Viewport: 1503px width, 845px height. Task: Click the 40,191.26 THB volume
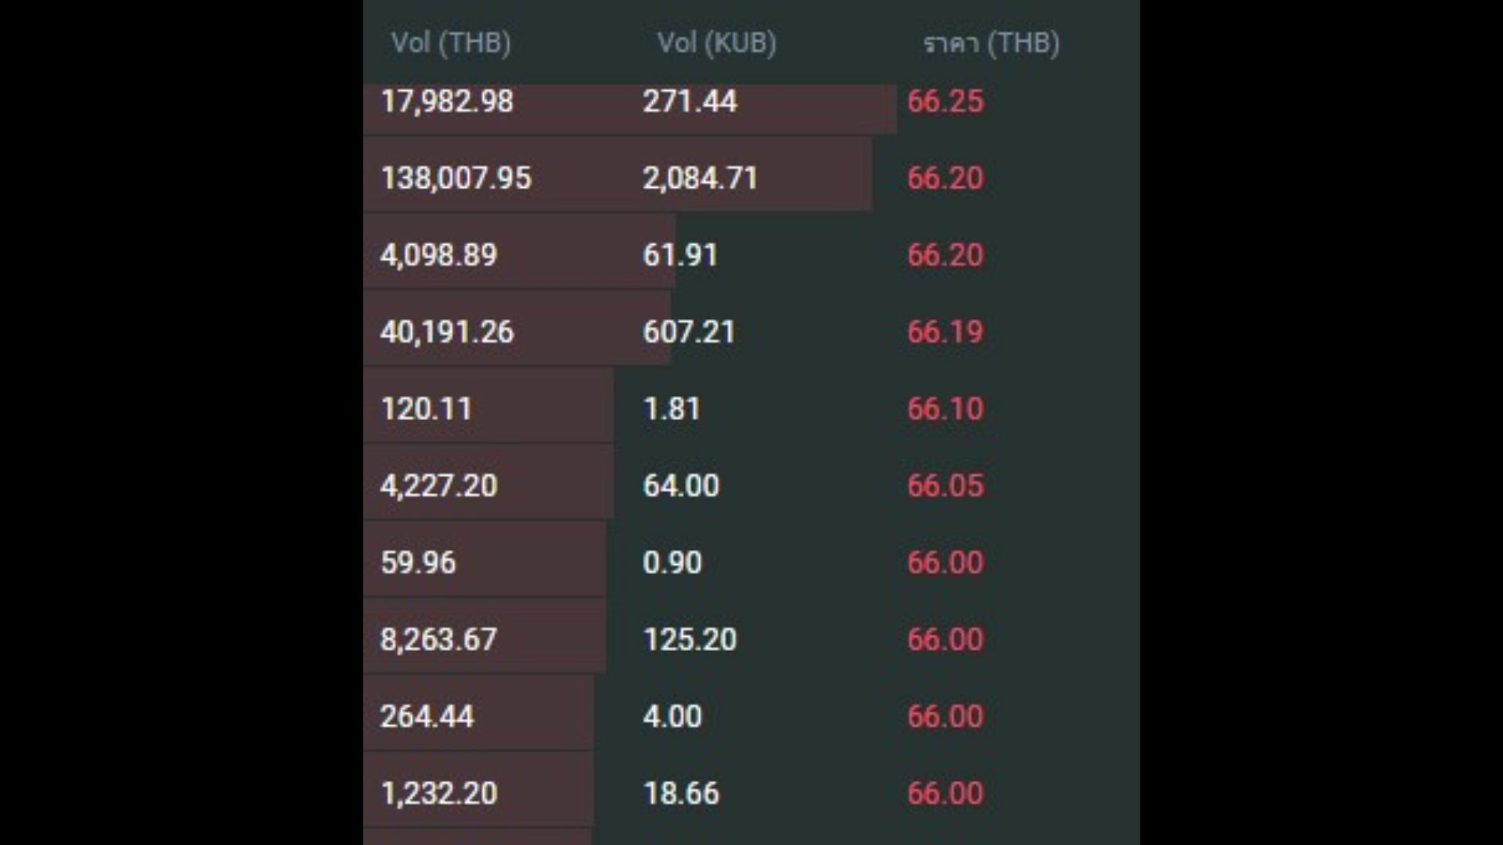pos(447,332)
